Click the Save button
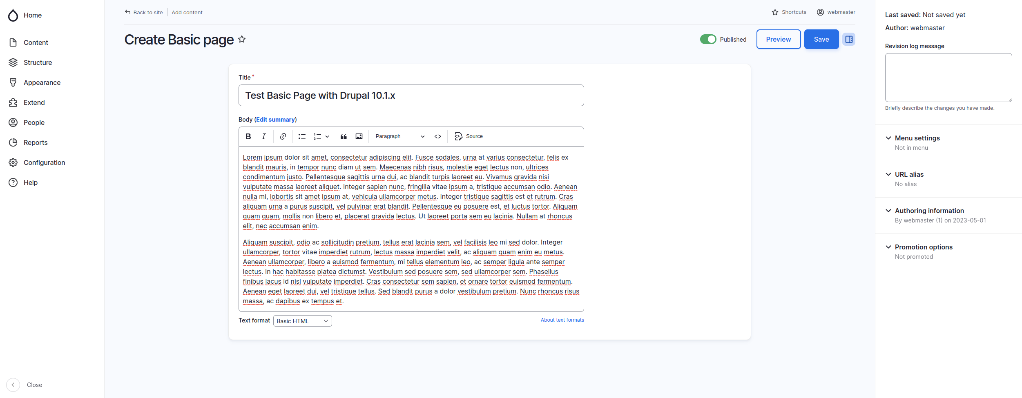Viewport: 1022px width, 398px height. (821, 39)
